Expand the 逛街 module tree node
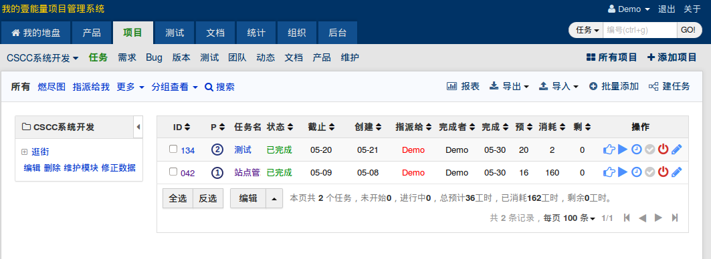The image size is (711, 259). click(x=25, y=152)
